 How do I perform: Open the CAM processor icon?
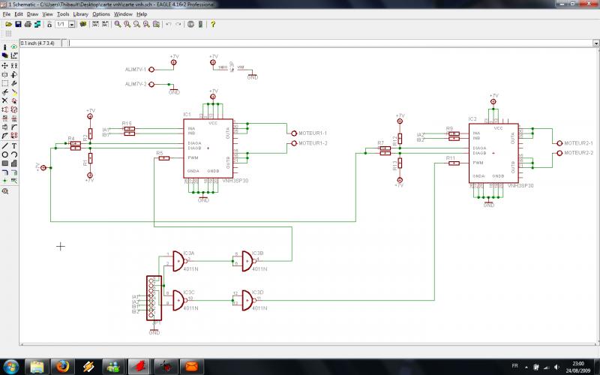tap(37, 24)
